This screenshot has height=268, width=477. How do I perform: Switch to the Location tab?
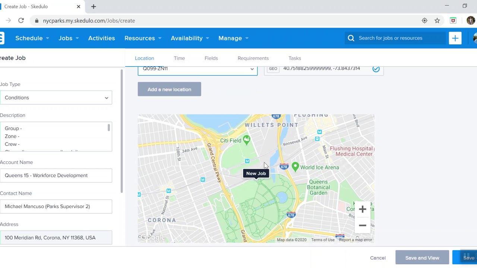[x=144, y=58]
